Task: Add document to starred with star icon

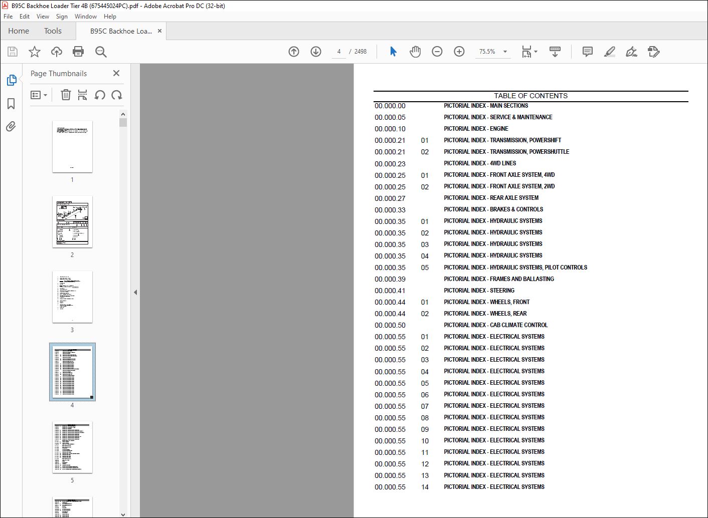Action: 35,52
